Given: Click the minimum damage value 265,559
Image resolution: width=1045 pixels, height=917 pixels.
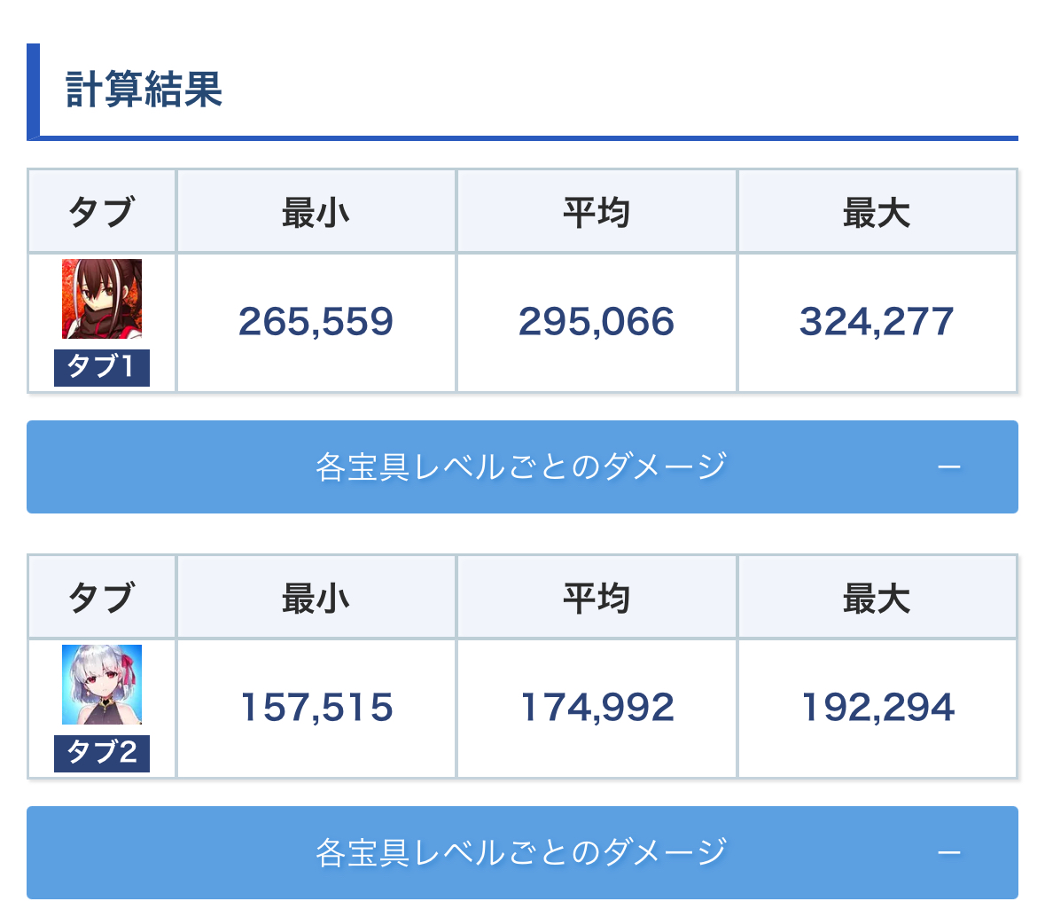Looking at the screenshot, I should (x=316, y=322).
